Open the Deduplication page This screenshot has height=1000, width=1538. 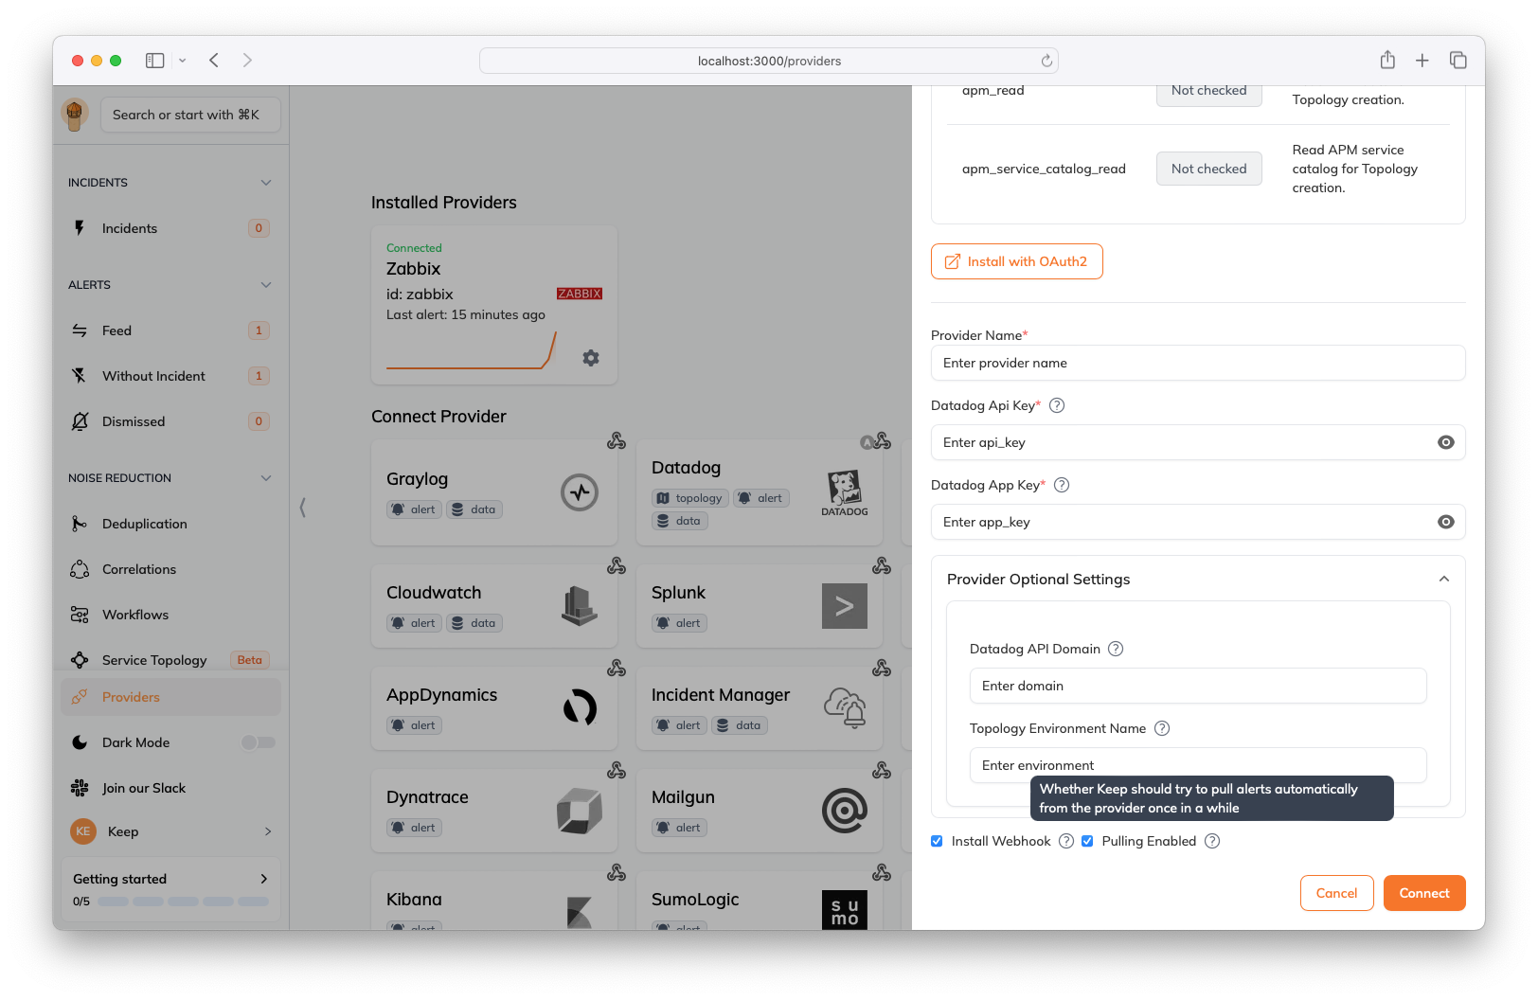[x=170, y=524]
